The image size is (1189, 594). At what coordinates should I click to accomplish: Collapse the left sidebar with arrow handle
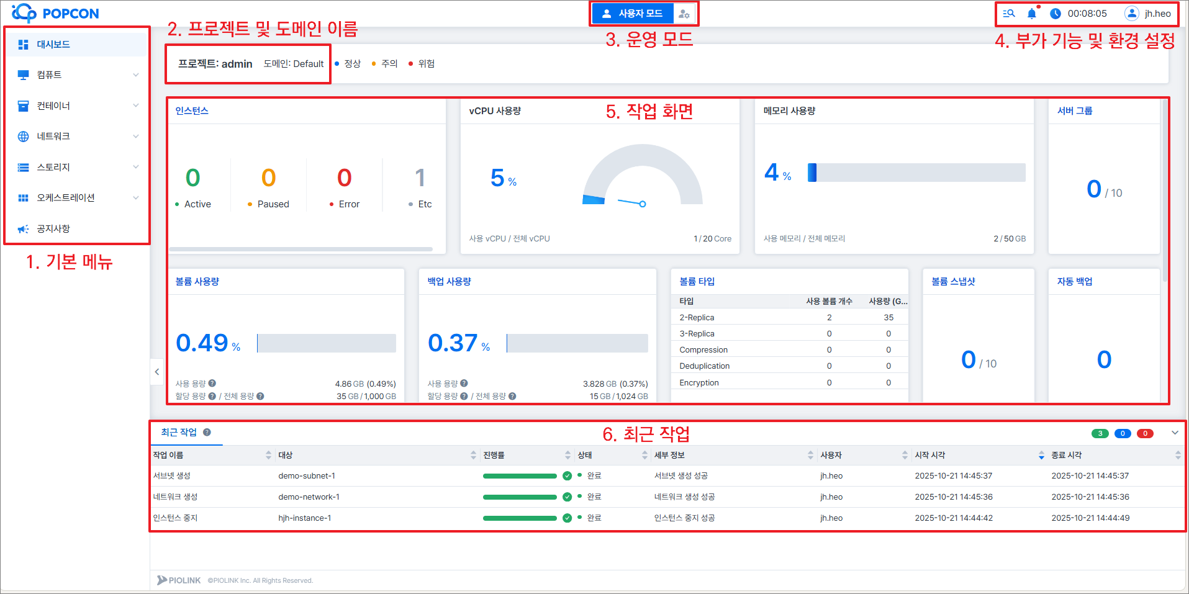coord(156,372)
